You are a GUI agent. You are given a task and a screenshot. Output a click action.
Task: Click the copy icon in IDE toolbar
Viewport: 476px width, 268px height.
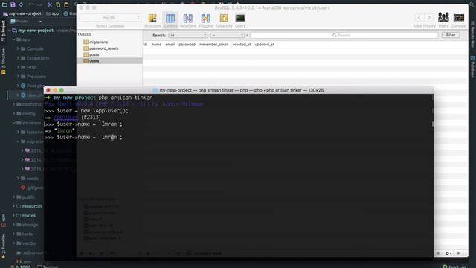(58, 4)
